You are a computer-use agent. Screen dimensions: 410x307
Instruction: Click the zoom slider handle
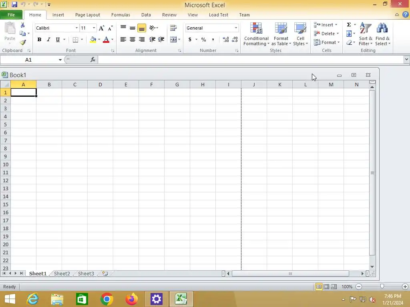(x=382, y=287)
